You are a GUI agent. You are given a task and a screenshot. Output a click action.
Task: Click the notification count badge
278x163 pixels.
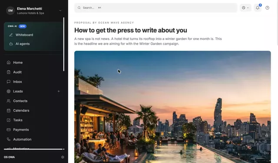pos(260,5)
